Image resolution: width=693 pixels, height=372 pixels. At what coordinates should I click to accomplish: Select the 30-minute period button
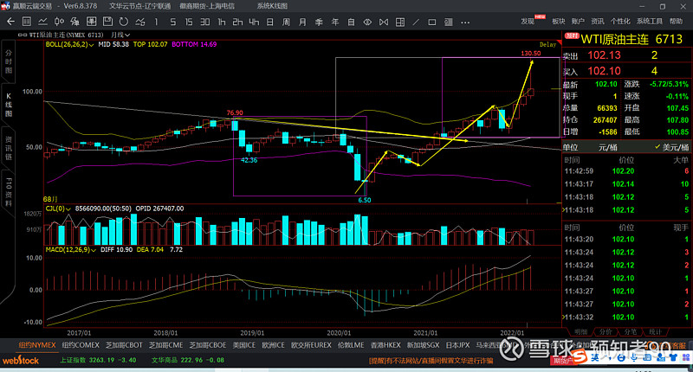[x=204, y=22]
